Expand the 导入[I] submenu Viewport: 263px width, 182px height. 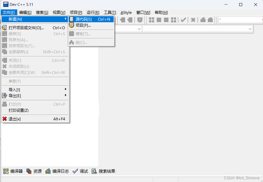(x=66, y=89)
